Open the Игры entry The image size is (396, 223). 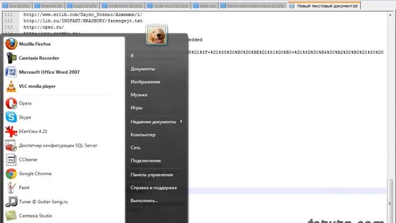136,108
